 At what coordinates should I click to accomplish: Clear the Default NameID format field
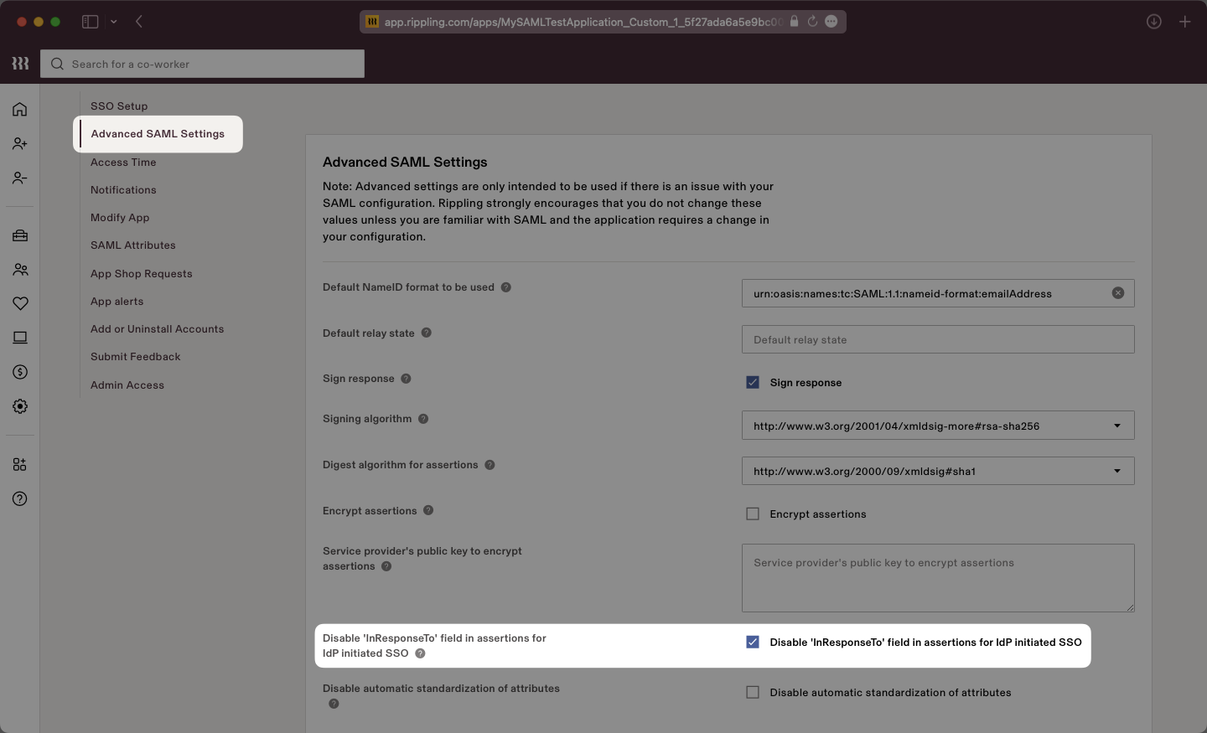pos(1116,293)
